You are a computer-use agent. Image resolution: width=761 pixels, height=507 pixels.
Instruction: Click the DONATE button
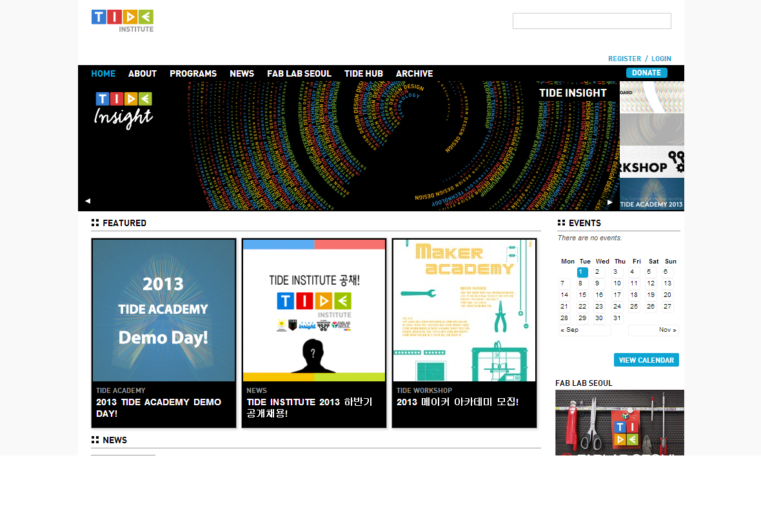point(646,73)
